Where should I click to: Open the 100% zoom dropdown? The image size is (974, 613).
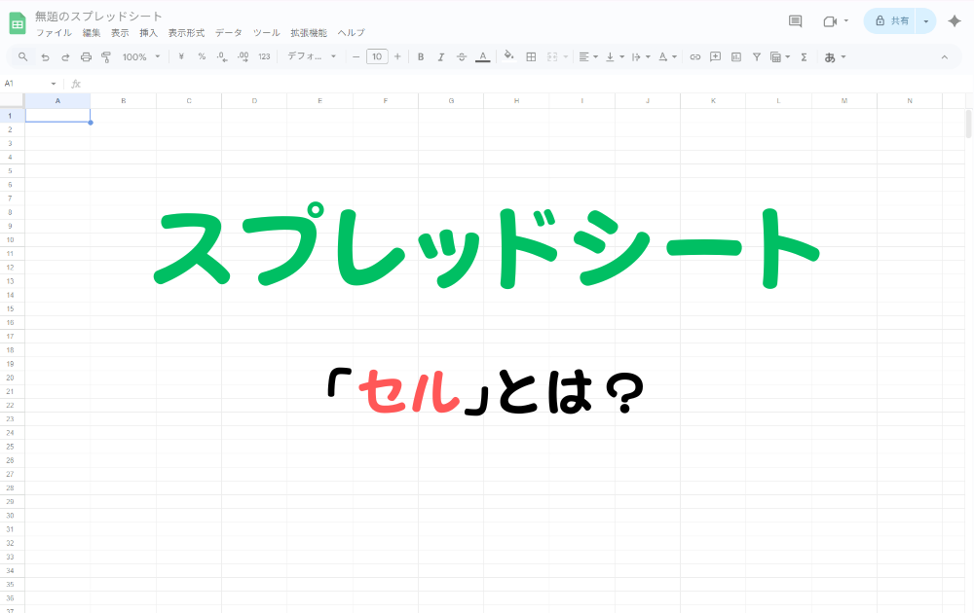pyautogui.click(x=140, y=57)
